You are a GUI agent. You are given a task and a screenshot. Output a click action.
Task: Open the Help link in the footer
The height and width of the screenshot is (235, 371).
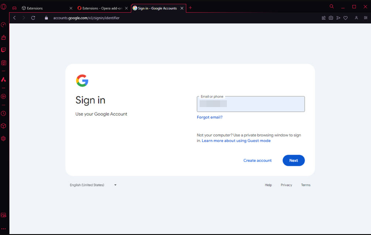(268, 185)
